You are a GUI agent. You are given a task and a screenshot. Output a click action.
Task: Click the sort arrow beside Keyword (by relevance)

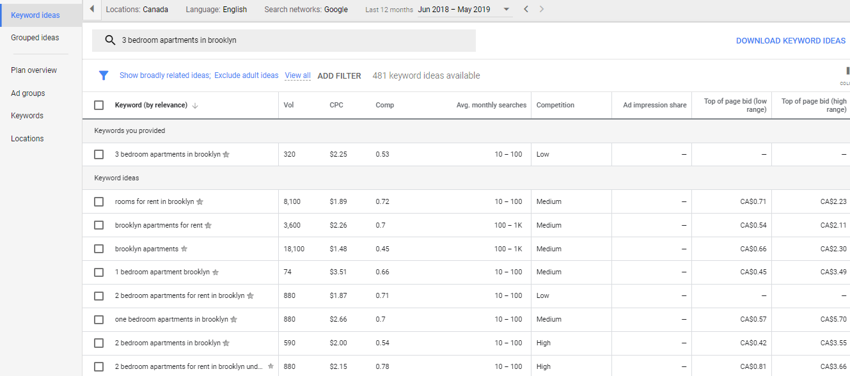pyautogui.click(x=195, y=106)
